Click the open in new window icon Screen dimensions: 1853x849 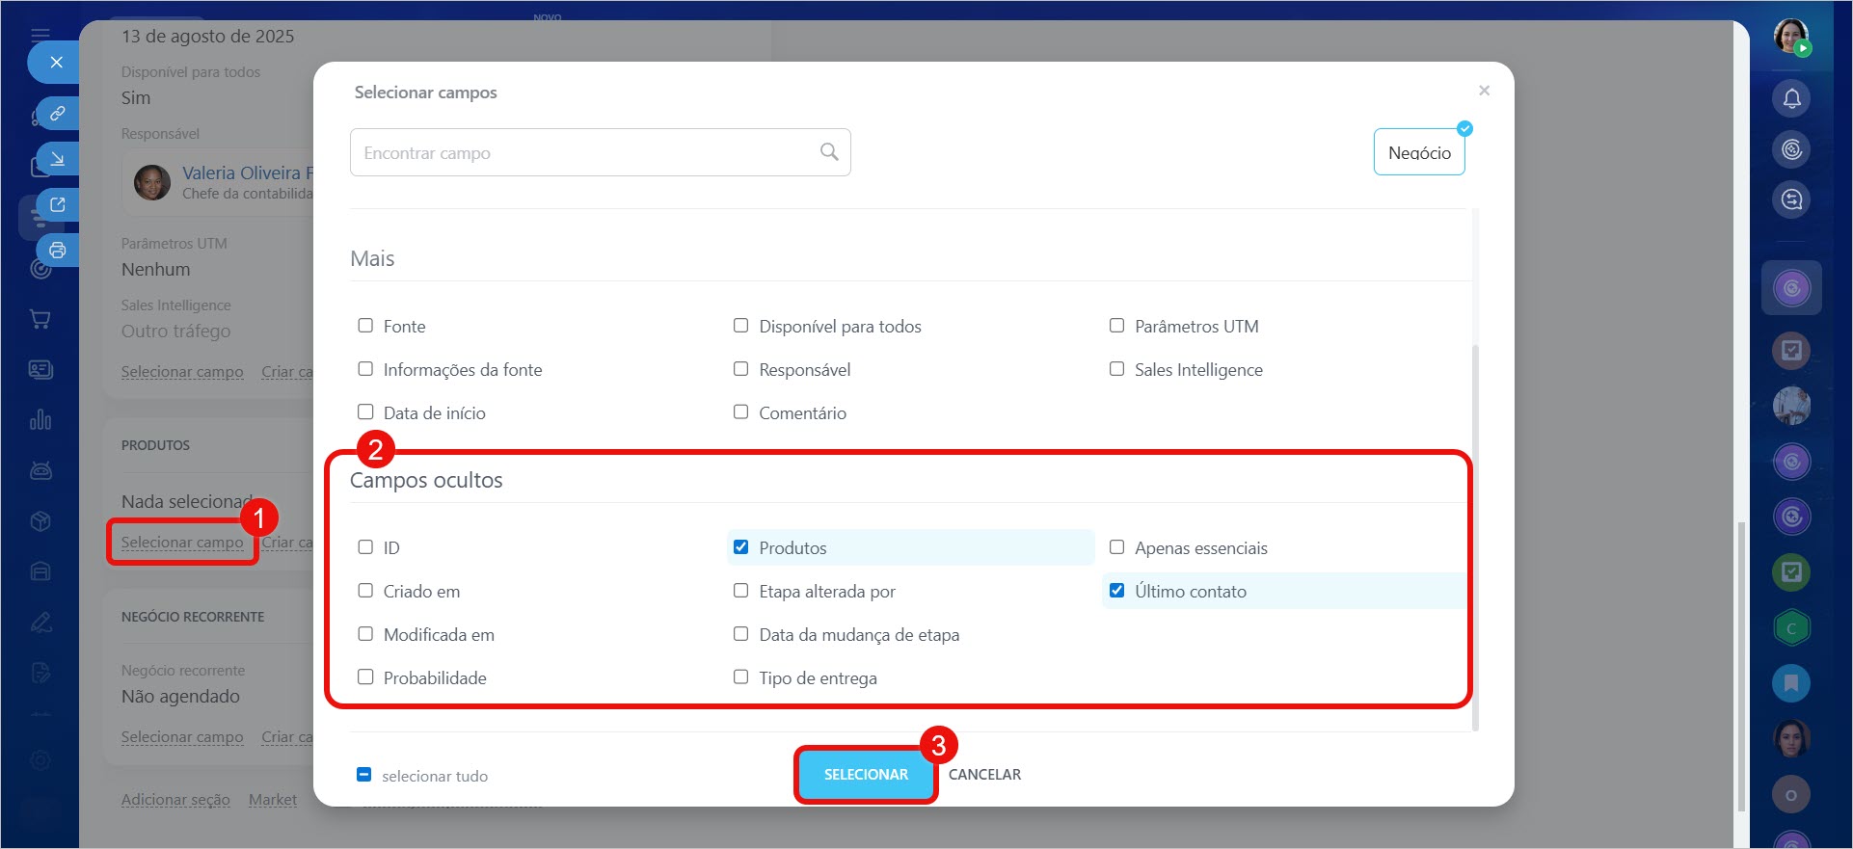[x=58, y=204]
